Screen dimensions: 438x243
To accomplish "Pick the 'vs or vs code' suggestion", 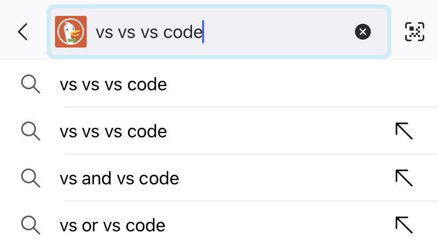I will point(112,225).
